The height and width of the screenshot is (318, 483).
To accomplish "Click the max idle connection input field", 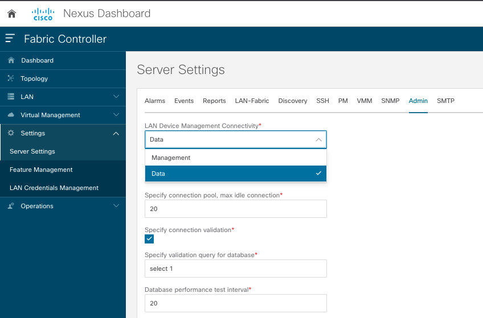I will (236, 209).
